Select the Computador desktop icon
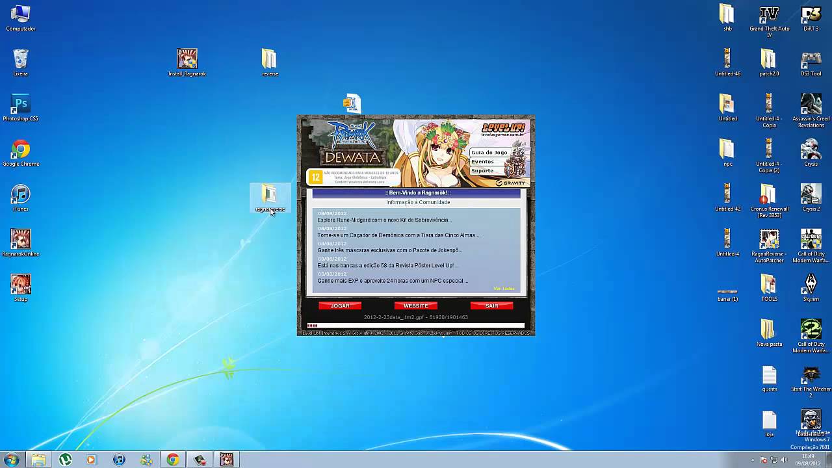The image size is (832, 468). click(21, 18)
